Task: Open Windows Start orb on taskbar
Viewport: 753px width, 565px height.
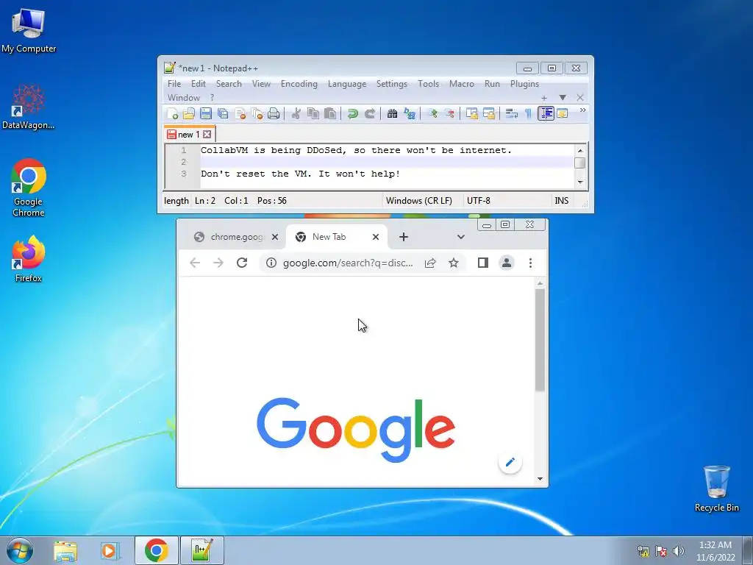Action: [x=20, y=550]
